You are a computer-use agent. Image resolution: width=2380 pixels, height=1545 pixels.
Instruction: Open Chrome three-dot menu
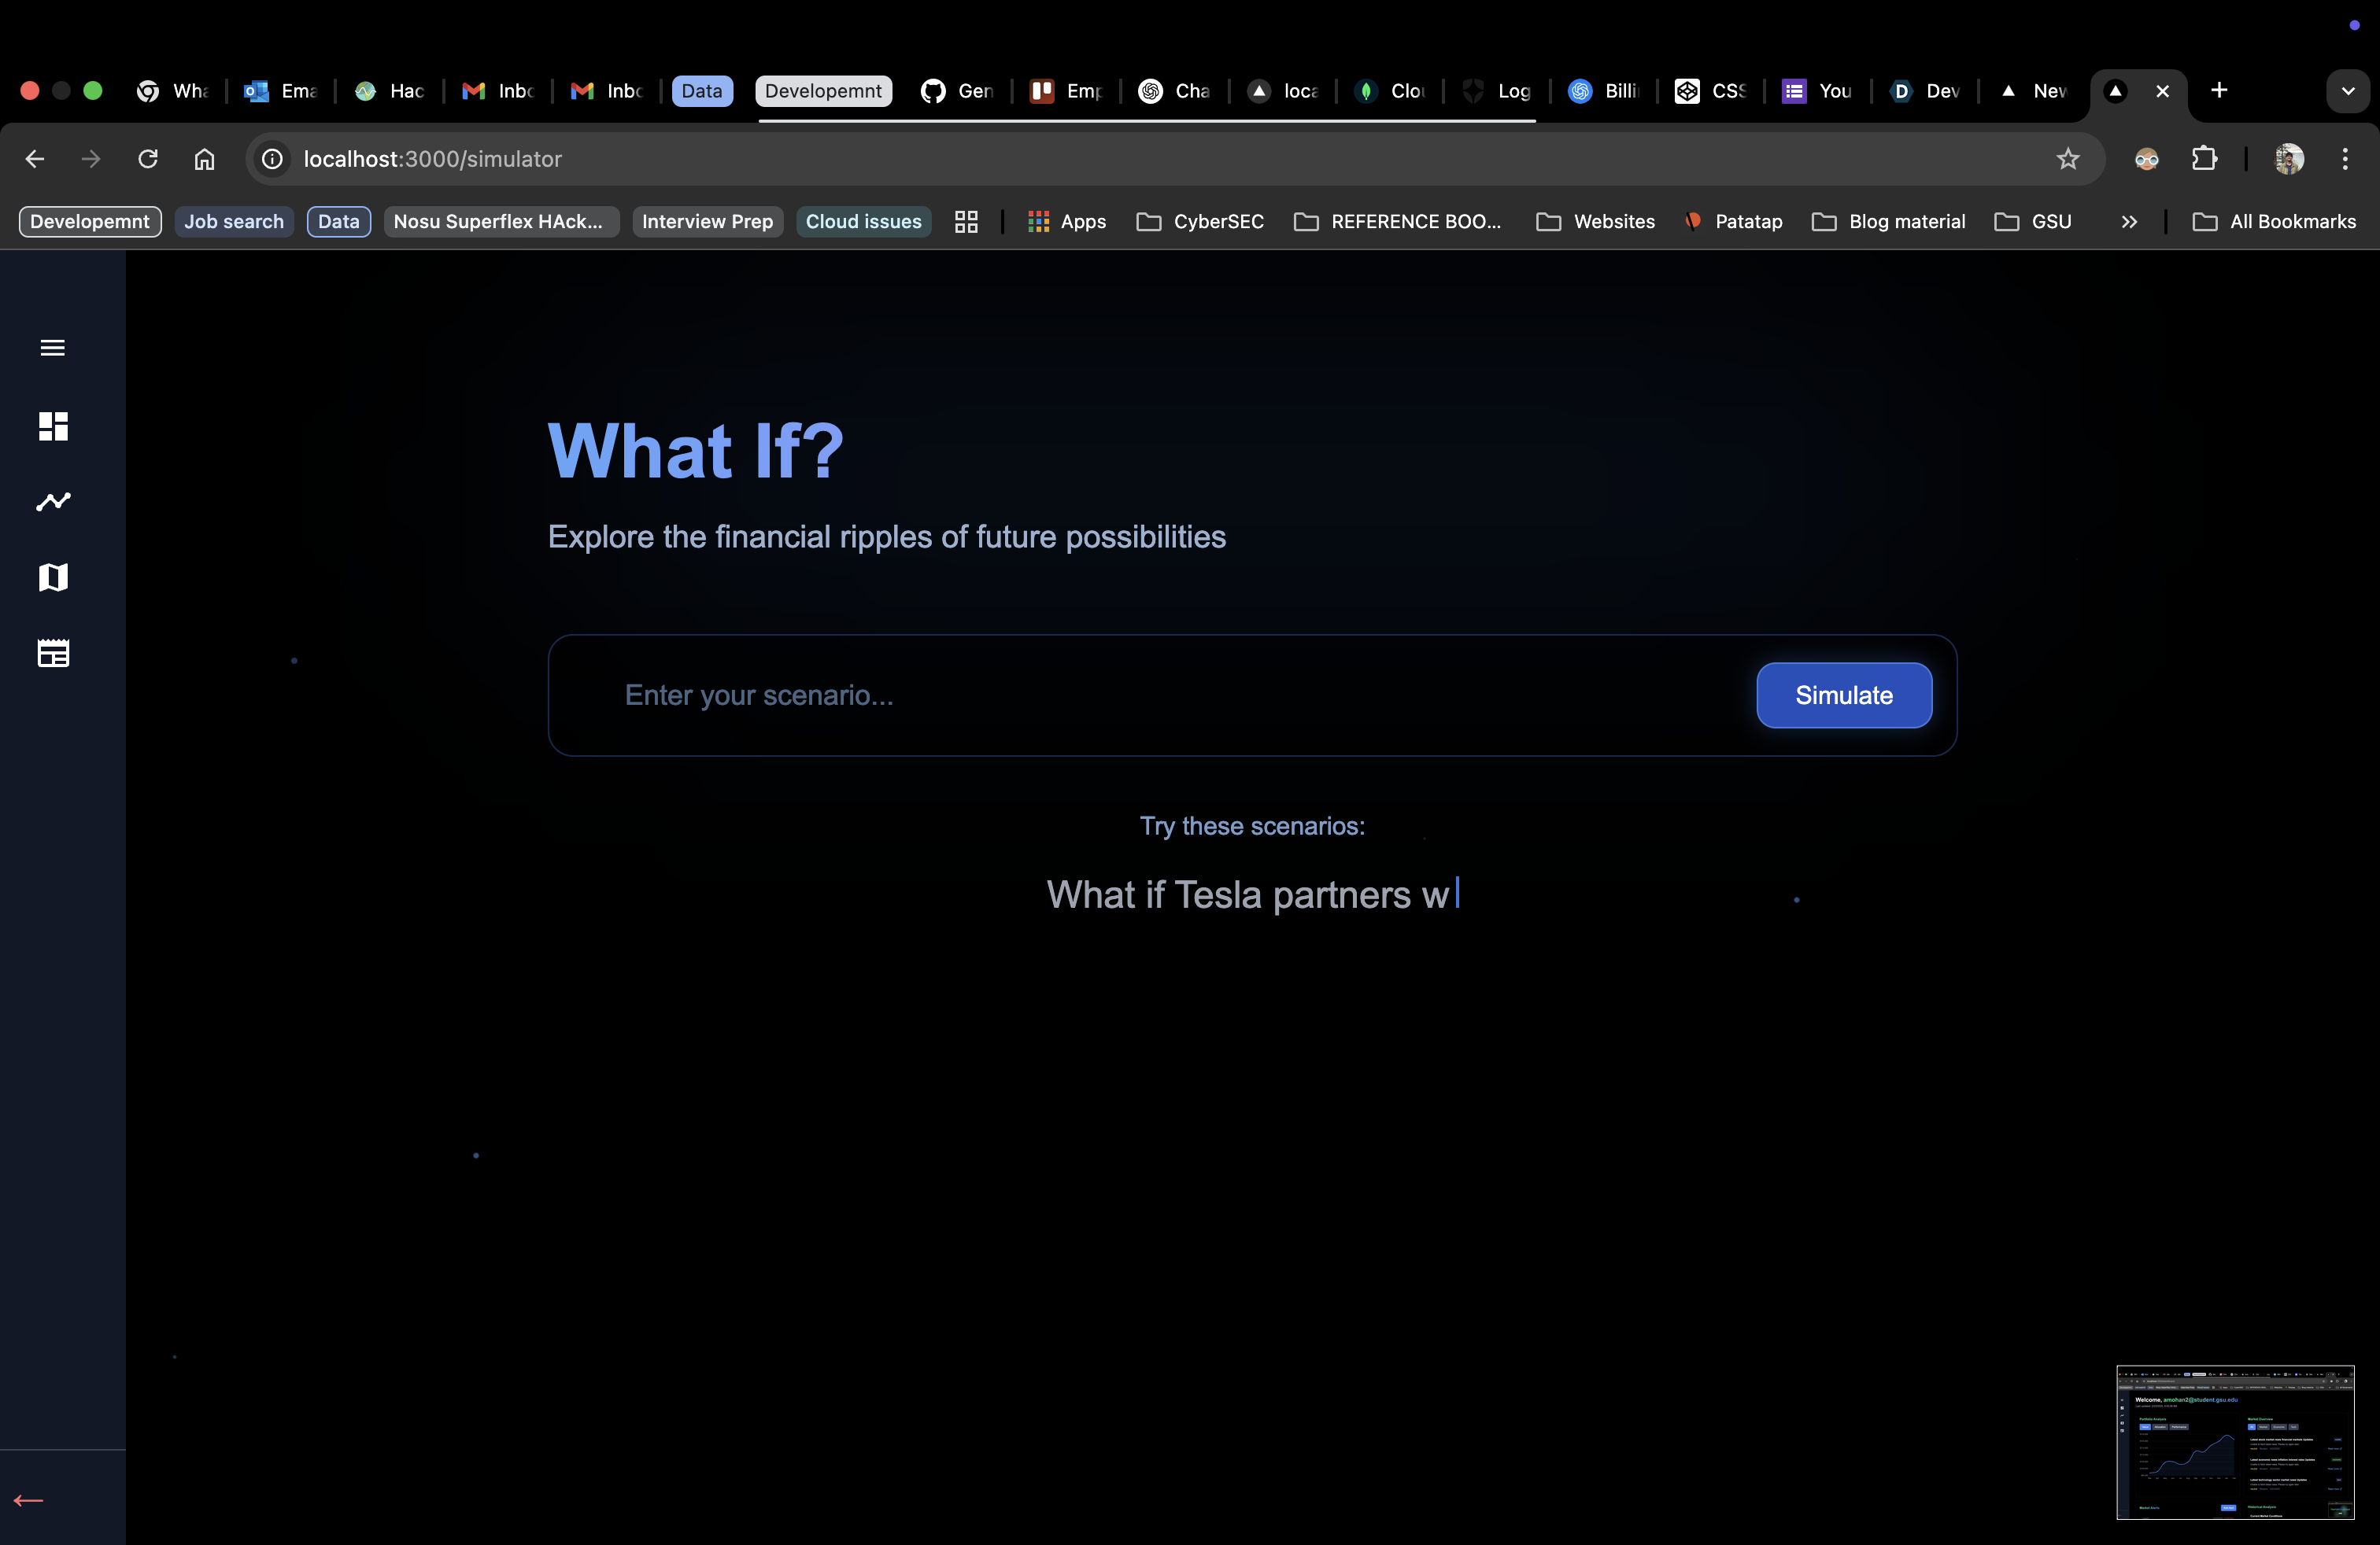pyautogui.click(x=2344, y=159)
